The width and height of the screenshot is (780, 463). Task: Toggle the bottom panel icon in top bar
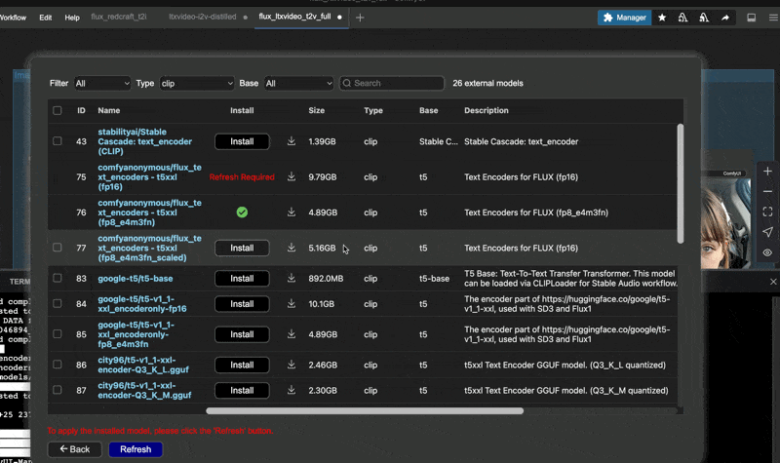pyautogui.click(x=751, y=18)
